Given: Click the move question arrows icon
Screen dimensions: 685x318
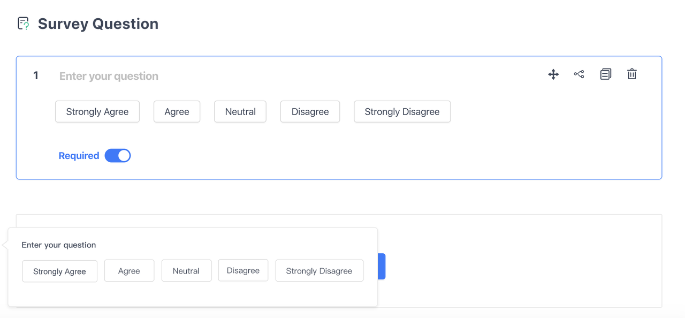Looking at the screenshot, I should point(553,74).
